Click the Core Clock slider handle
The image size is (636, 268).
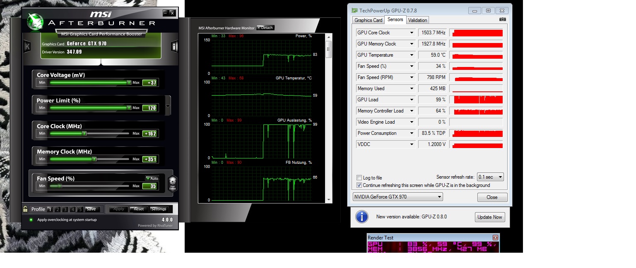click(x=84, y=134)
